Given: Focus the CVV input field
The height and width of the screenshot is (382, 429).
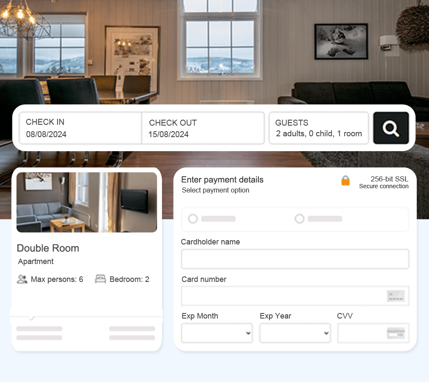Looking at the screenshot, I should click(373, 333).
